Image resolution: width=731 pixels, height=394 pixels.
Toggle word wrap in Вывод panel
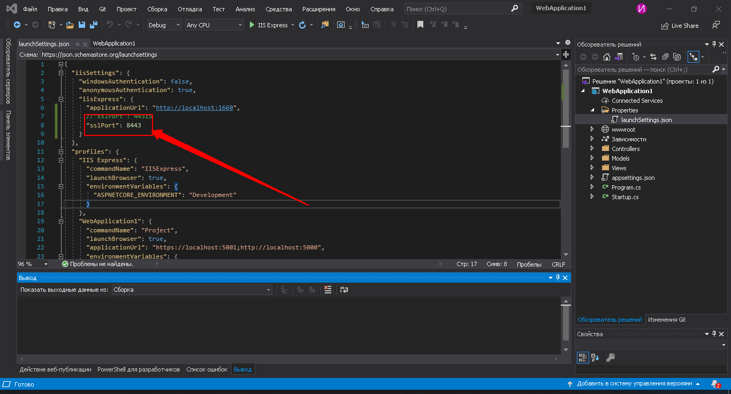tap(344, 290)
